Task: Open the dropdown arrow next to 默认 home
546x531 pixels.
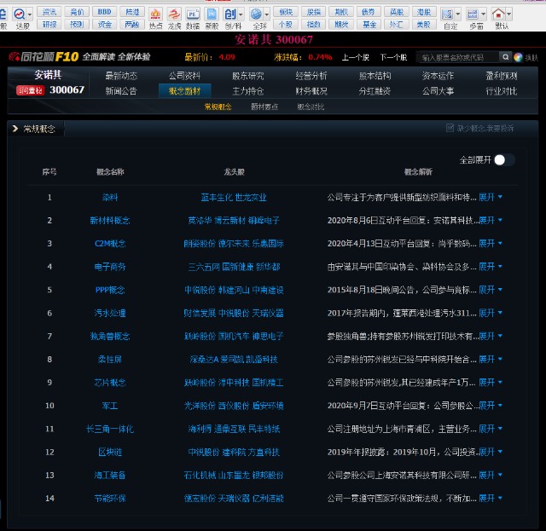Action: click(x=509, y=14)
